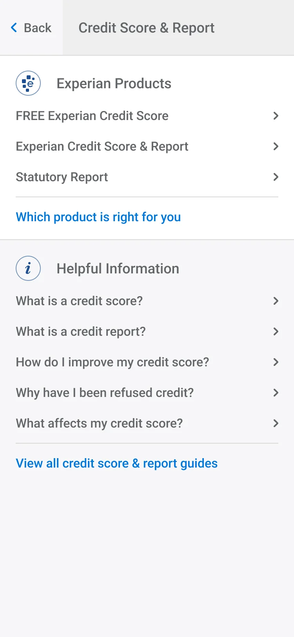Click the Credit Score & Report header title

[146, 28]
